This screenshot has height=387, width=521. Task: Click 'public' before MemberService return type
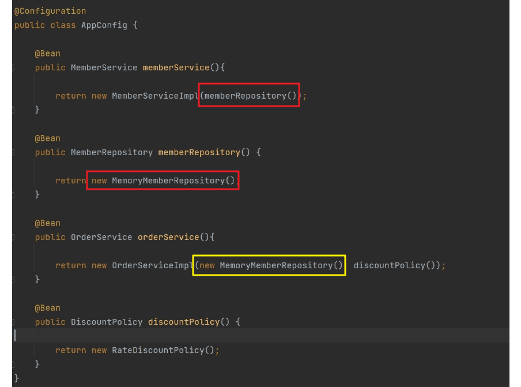50,67
